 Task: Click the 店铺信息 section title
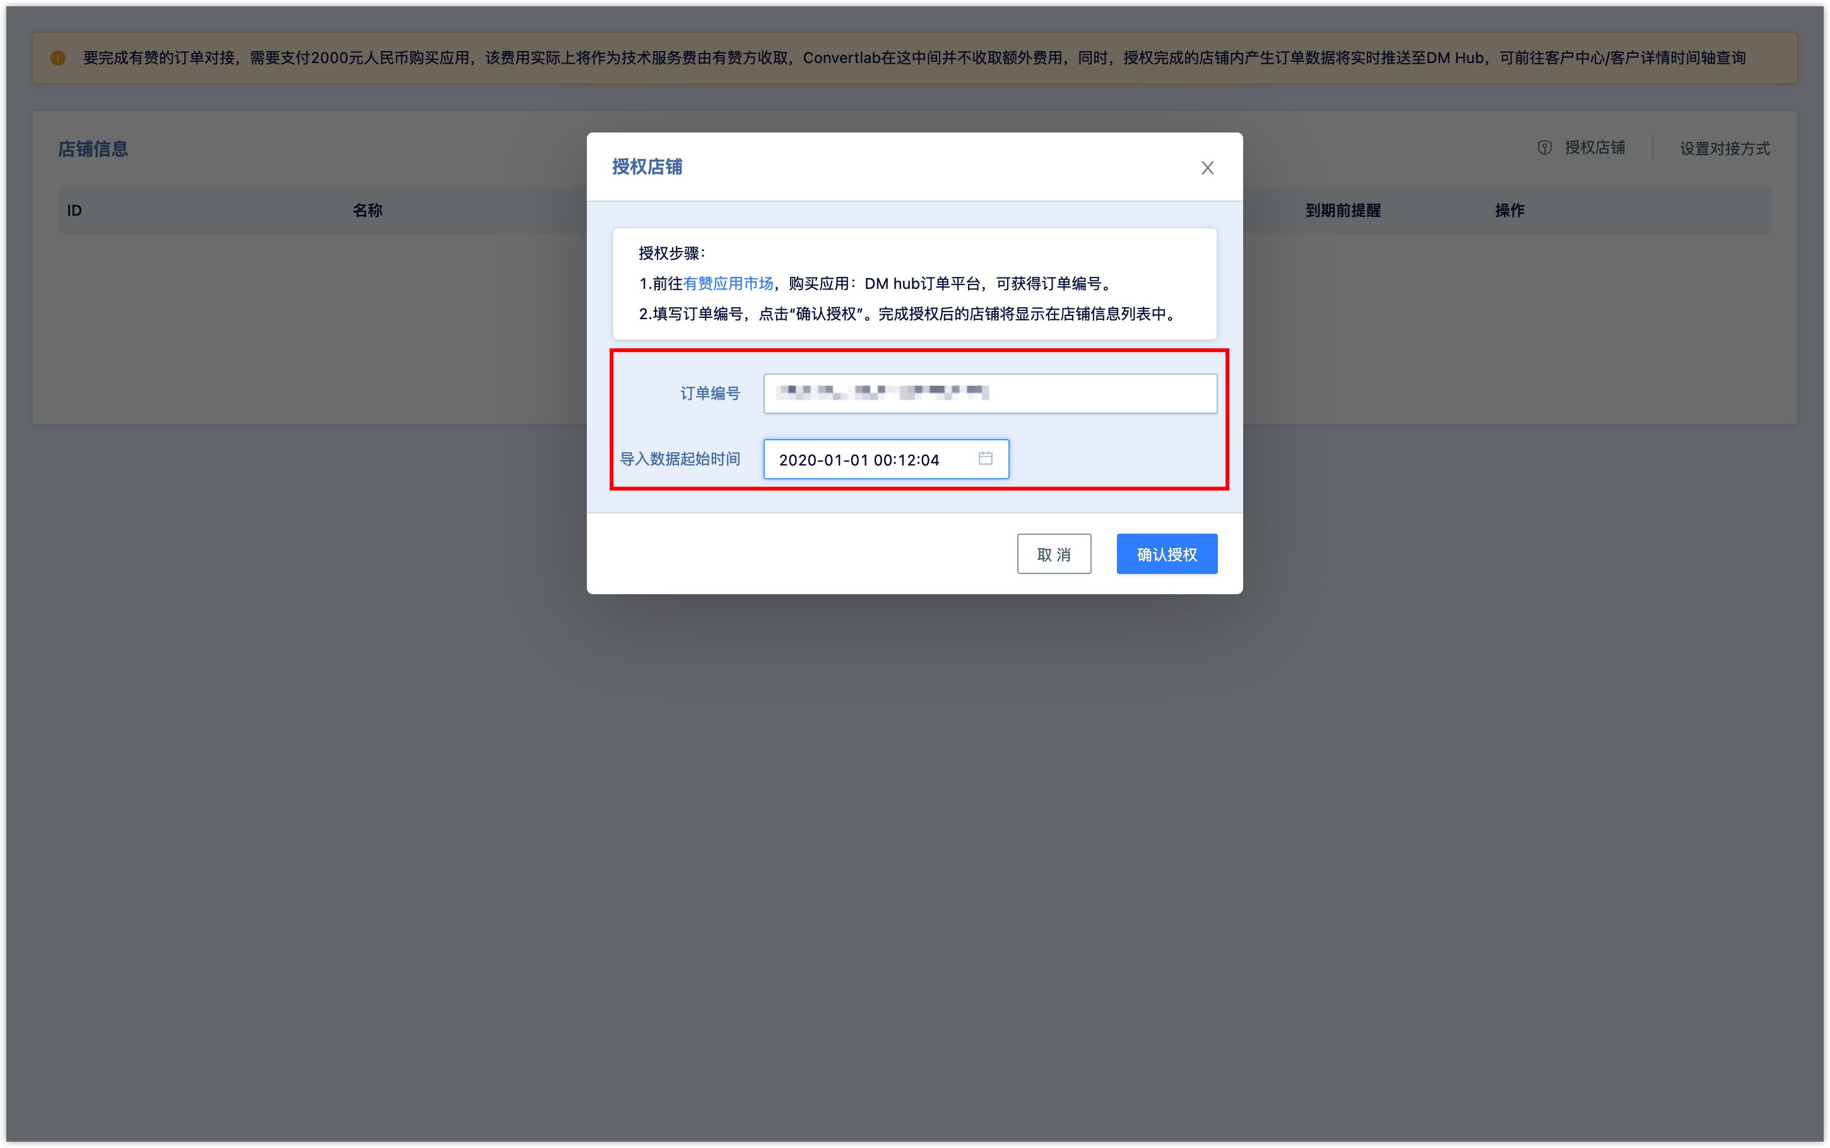pos(93,149)
